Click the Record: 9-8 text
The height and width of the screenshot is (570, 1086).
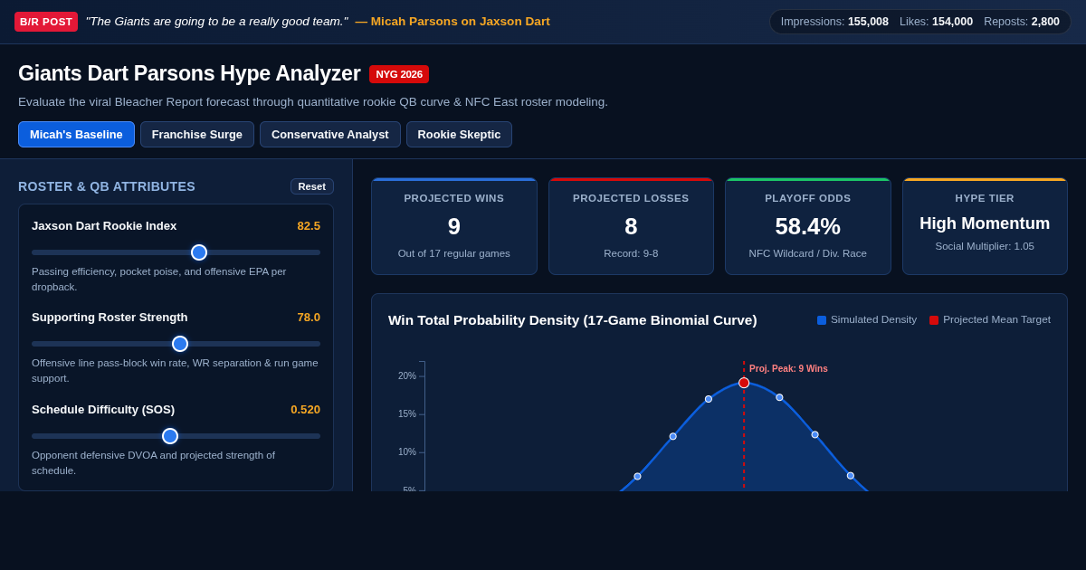pyautogui.click(x=631, y=253)
